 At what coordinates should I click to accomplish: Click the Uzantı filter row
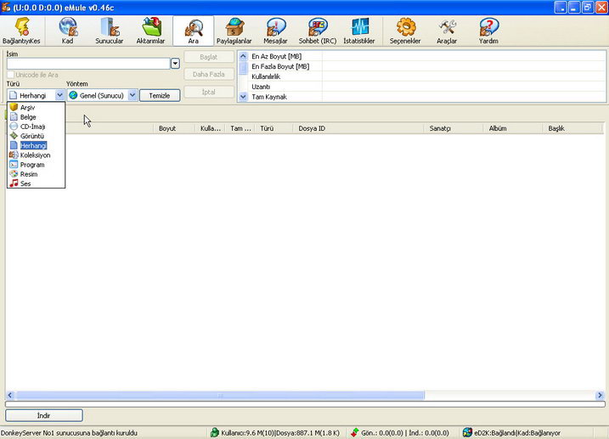(426, 87)
